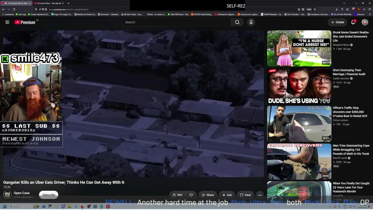Screen dimensions: 373x210
Task: Click the 140% zoom level indicator
Action: click(x=309, y=9)
